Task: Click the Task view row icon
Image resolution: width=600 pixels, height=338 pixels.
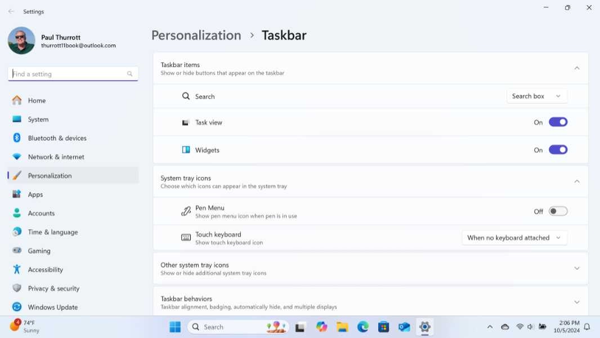Action: (x=186, y=122)
